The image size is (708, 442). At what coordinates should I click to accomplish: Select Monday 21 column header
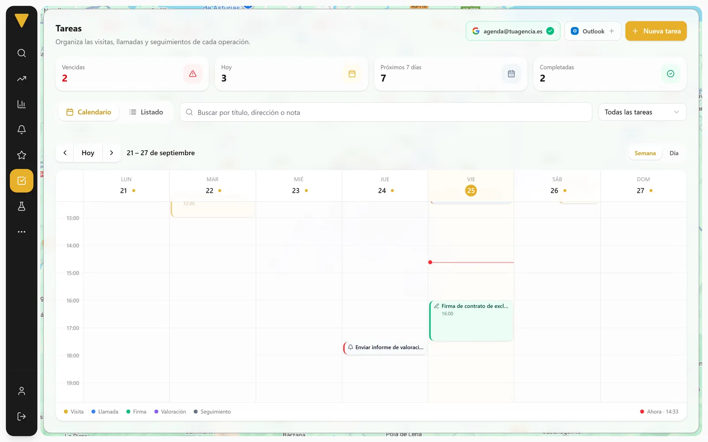(x=127, y=186)
